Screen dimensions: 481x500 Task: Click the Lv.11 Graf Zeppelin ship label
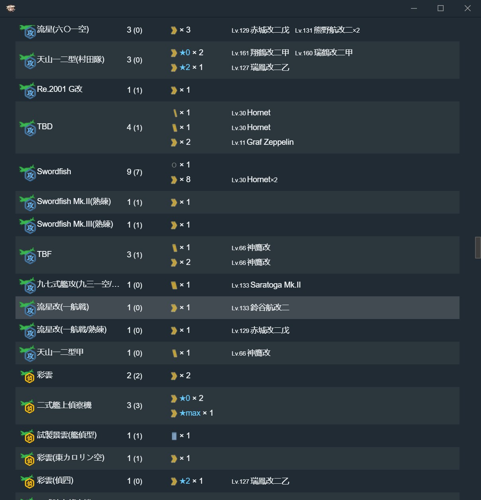pyautogui.click(x=263, y=142)
